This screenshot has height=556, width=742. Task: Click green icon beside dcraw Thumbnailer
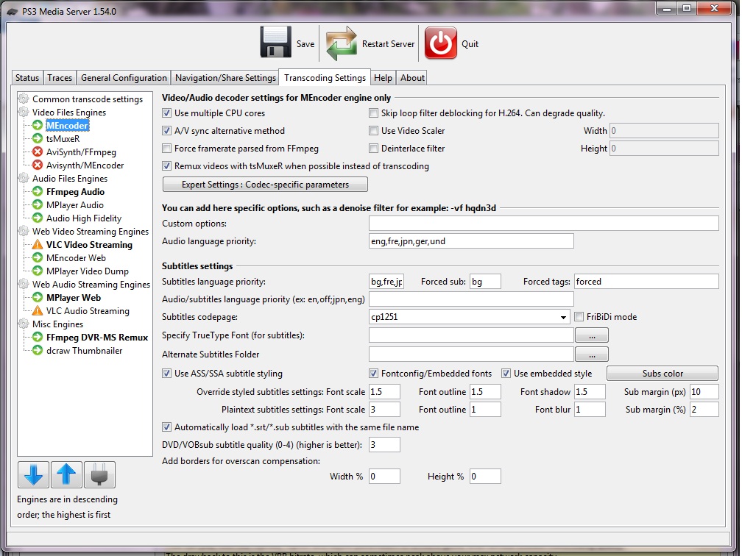point(38,350)
